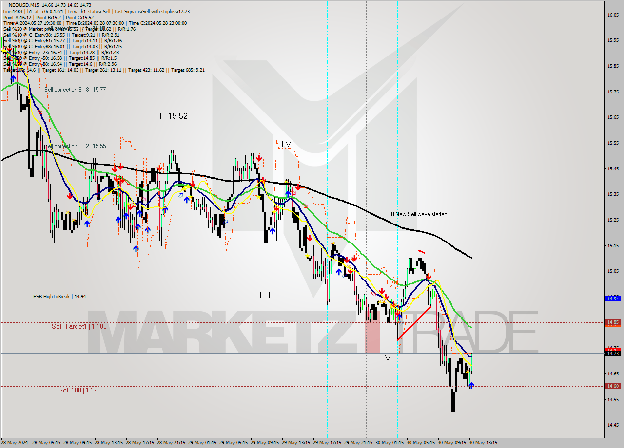Click the '30 May 05:15' time label

pos(421,443)
